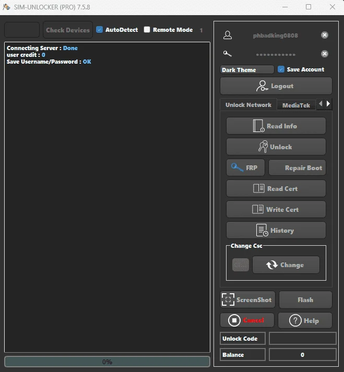Click the user profile icon beside username
This screenshot has width=344, height=372.
[x=228, y=35]
